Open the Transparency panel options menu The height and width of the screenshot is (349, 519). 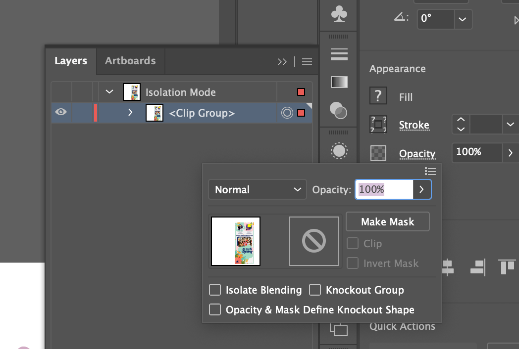(430, 171)
